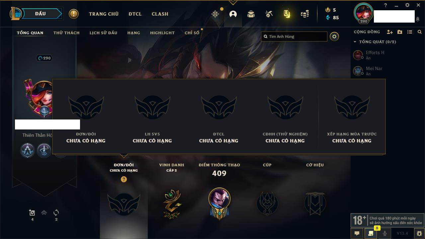425x239 pixels.
Task: Switch to the LỊCH SỬ ĐẤU tab
Action: [x=103, y=33]
